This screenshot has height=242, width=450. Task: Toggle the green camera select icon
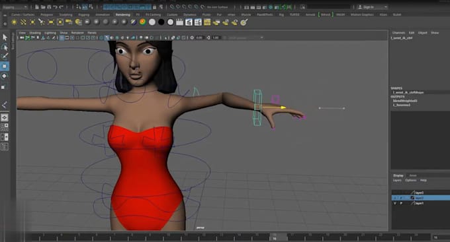click(28, 38)
